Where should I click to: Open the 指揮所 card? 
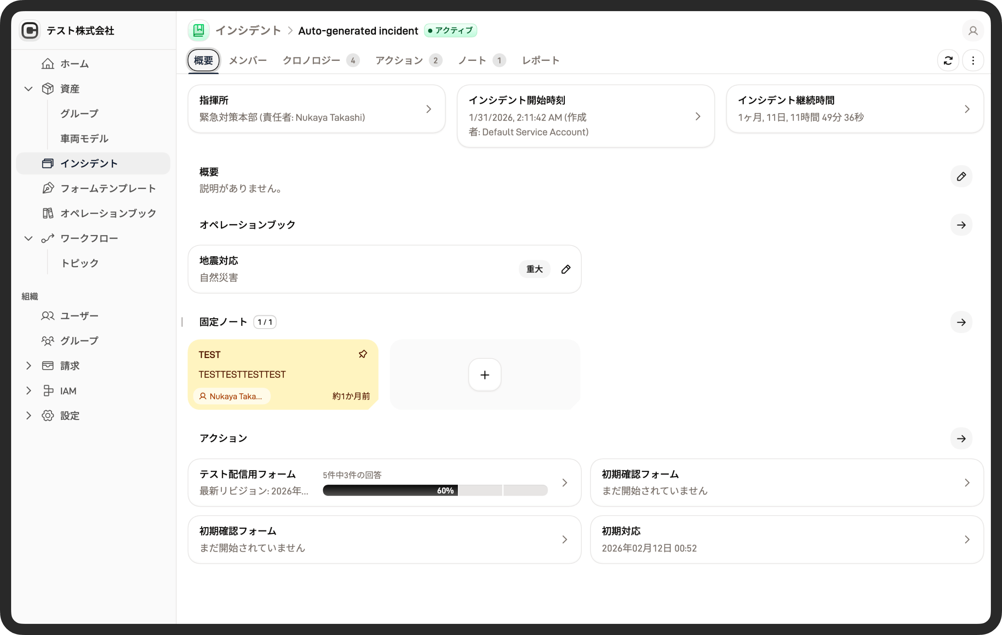click(316, 109)
